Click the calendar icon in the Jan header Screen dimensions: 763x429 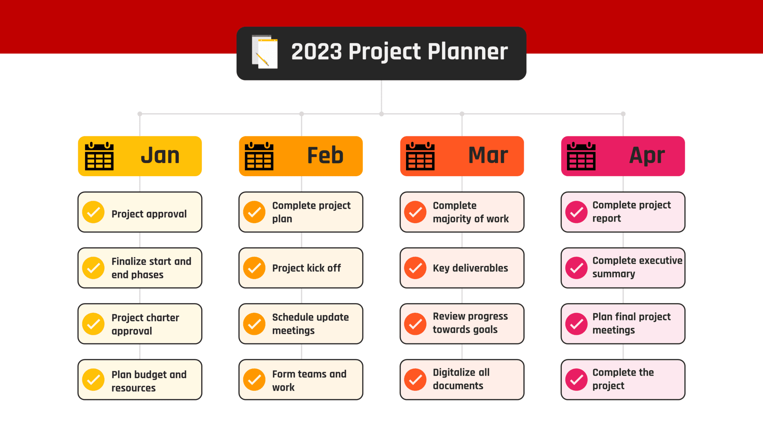pyautogui.click(x=99, y=156)
